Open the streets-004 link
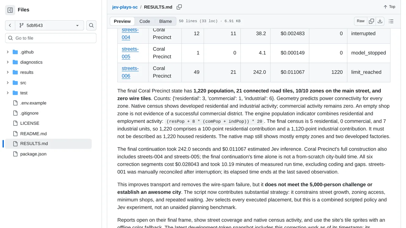 [x=130, y=34]
